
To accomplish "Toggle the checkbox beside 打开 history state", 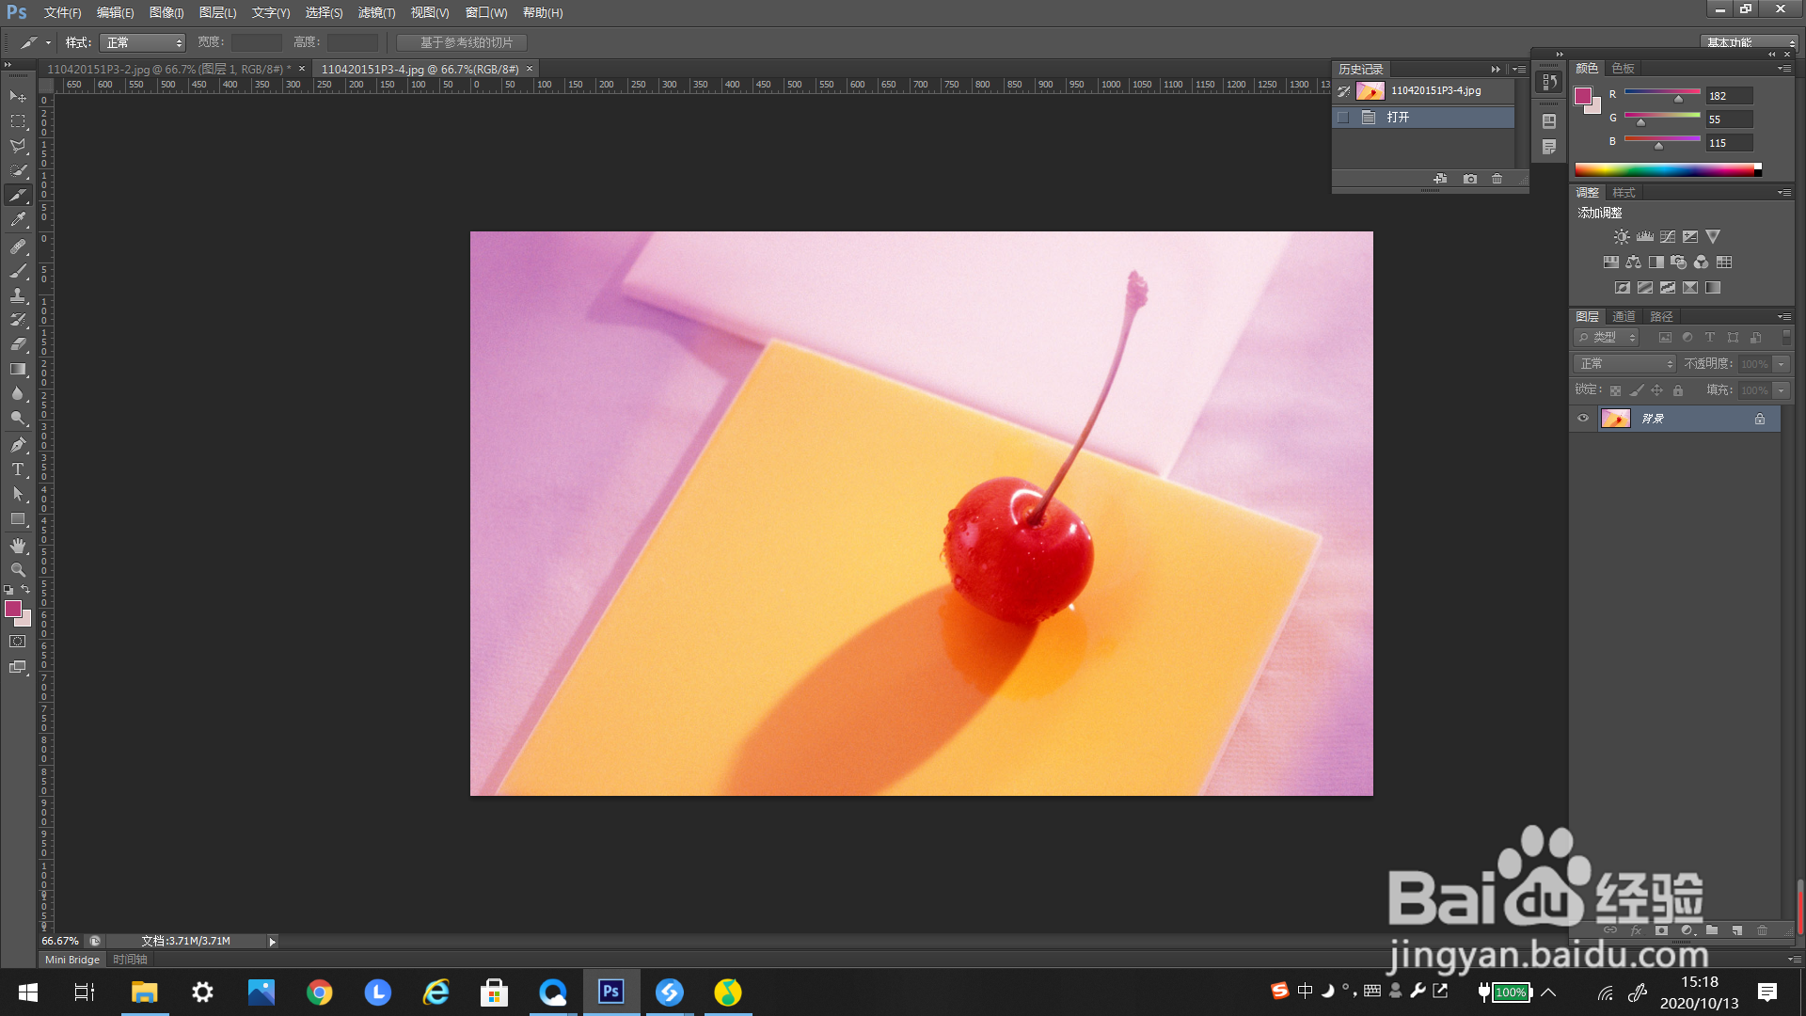I will coord(1343,118).
